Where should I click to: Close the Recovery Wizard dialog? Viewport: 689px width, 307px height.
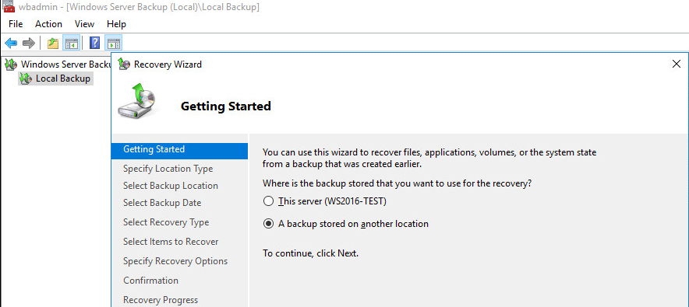[x=677, y=64]
